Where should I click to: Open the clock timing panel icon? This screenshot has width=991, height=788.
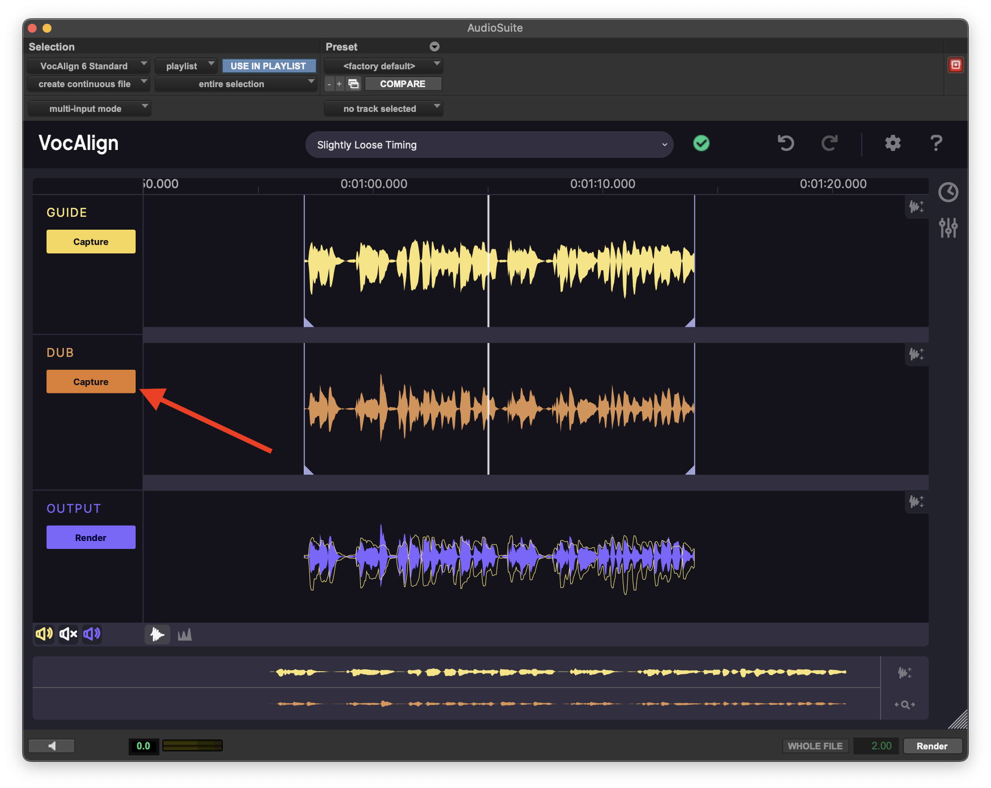coord(948,192)
